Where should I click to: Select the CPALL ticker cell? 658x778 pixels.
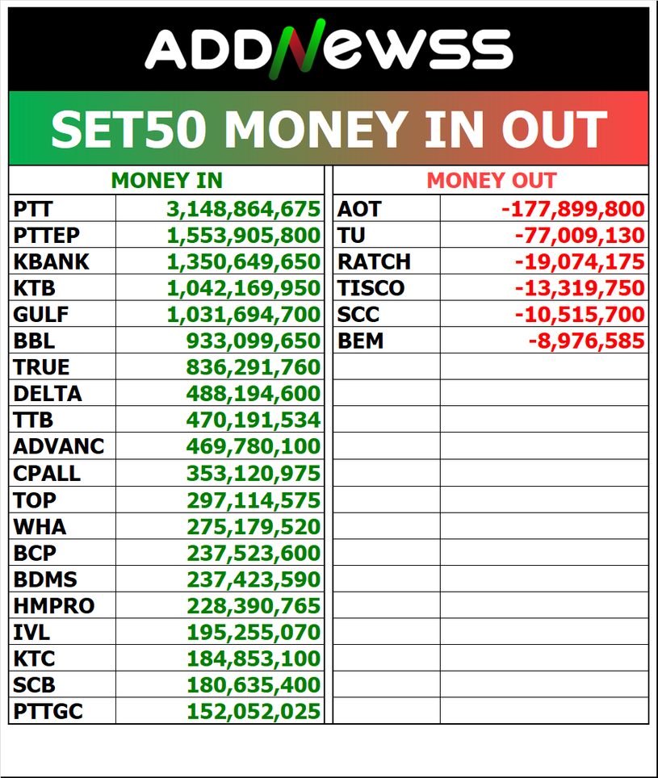(47, 473)
